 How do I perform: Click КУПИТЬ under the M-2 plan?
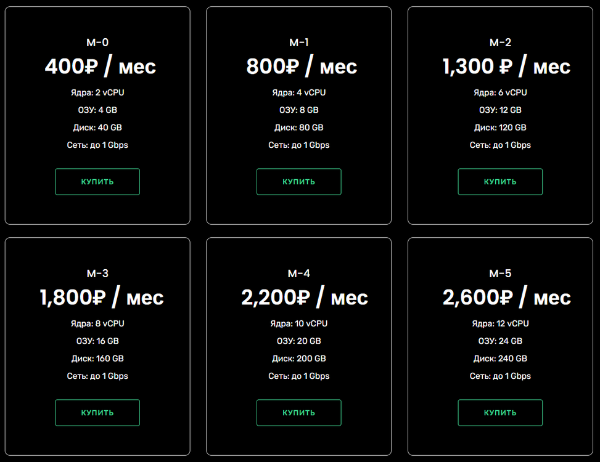coord(500,182)
